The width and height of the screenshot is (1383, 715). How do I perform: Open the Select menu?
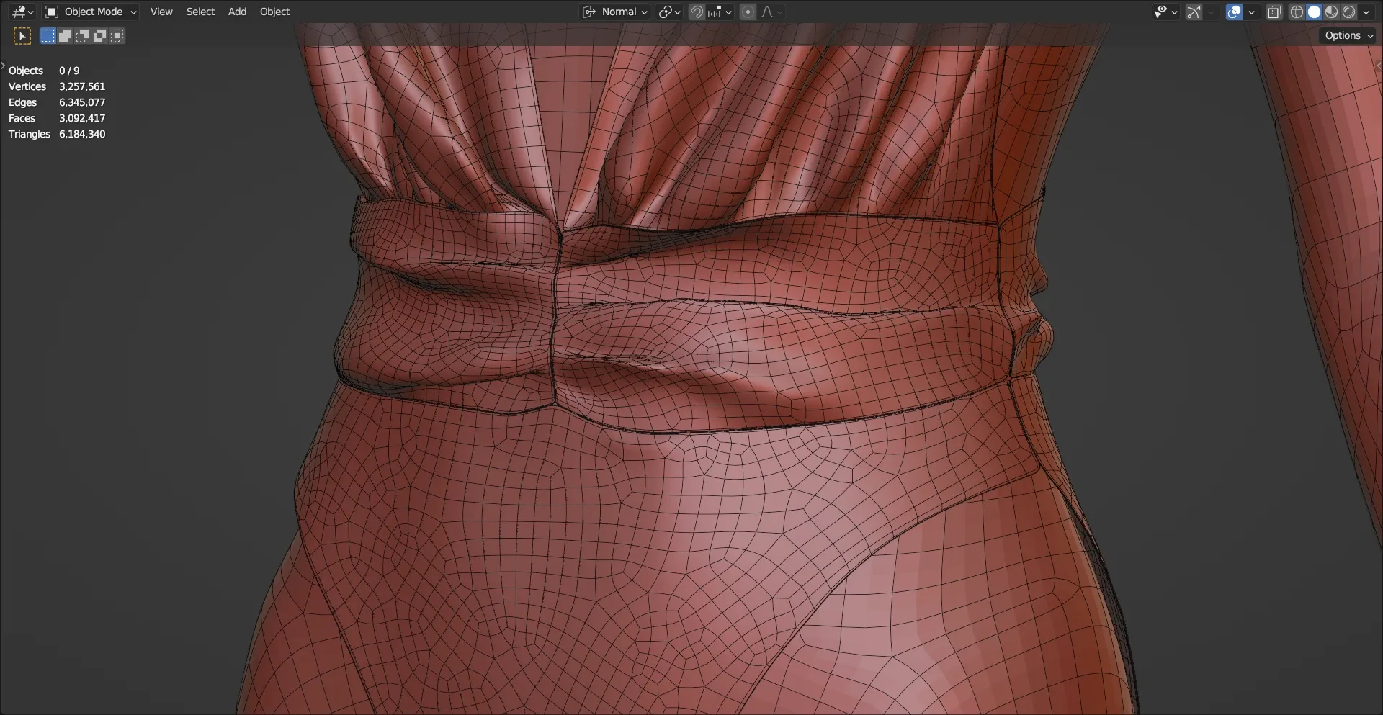coord(200,12)
